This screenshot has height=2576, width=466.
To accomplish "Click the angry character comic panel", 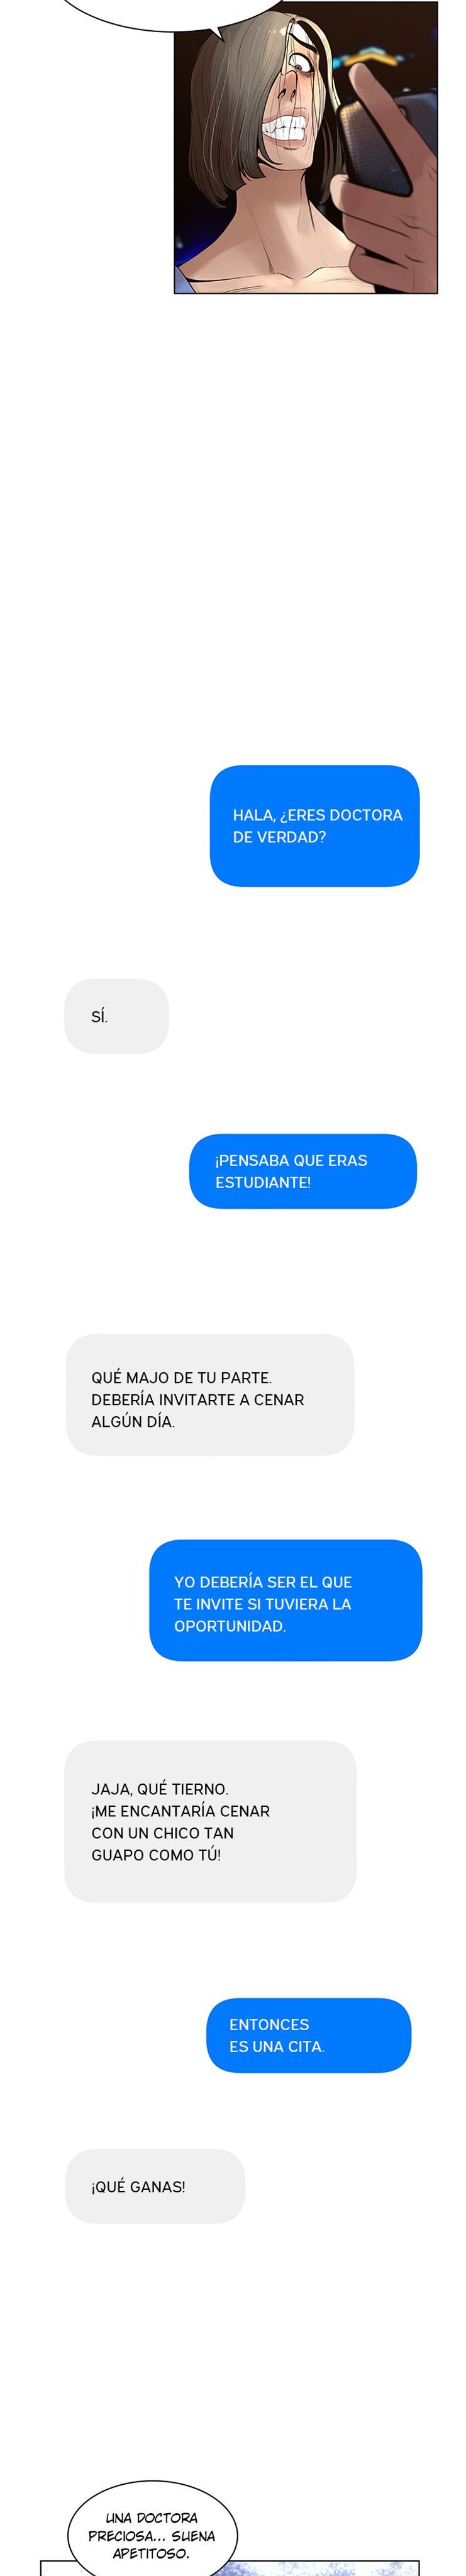I will pos(306,147).
